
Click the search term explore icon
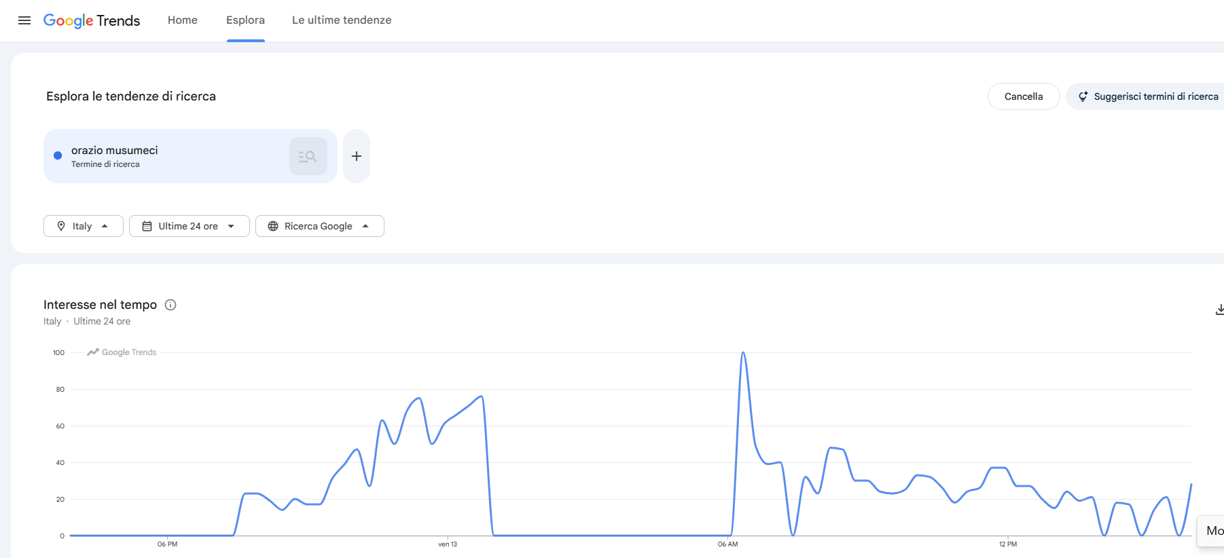[308, 156]
